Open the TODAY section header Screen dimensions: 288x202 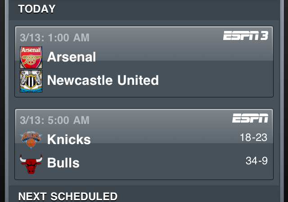click(x=37, y=9)
